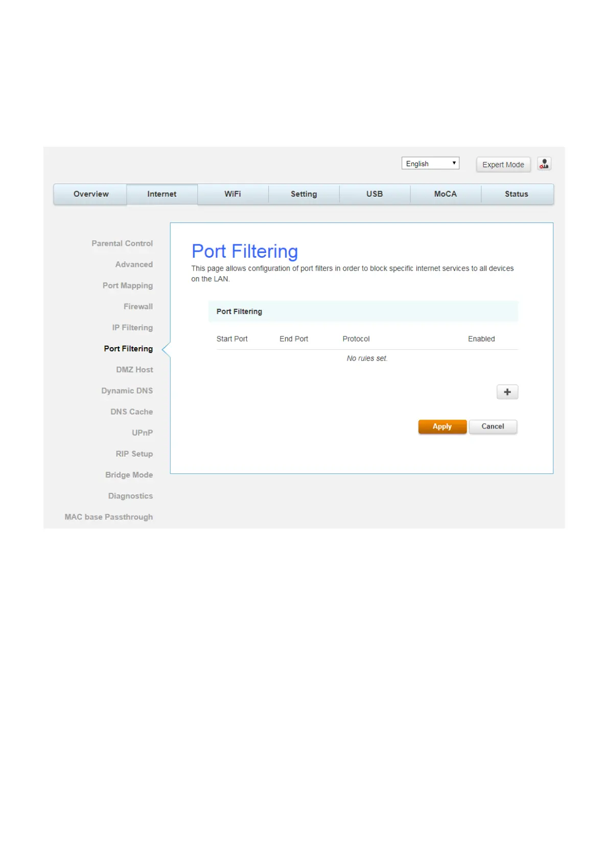Click the End Port column header

pos(294,339)
